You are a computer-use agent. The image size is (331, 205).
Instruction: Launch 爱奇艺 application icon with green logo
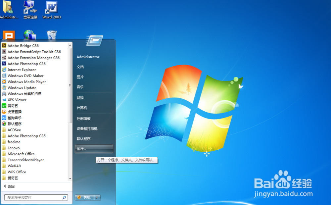point(4,106)
